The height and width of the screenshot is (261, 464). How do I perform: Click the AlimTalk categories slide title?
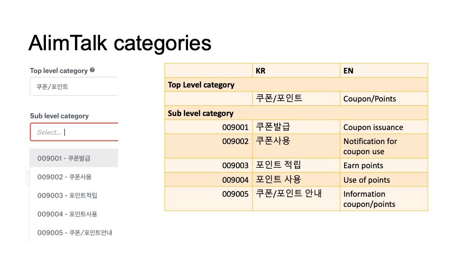coord(120,43)
